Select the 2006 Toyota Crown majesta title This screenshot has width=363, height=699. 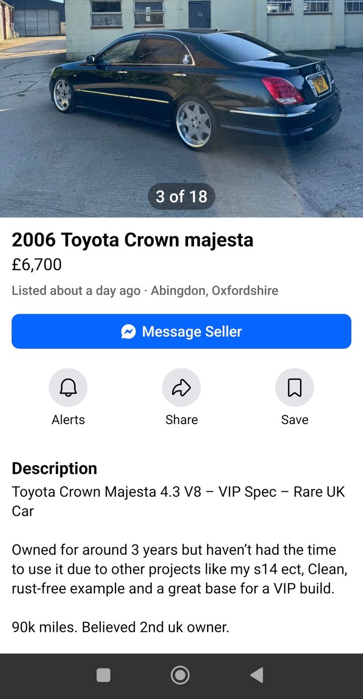133,240
